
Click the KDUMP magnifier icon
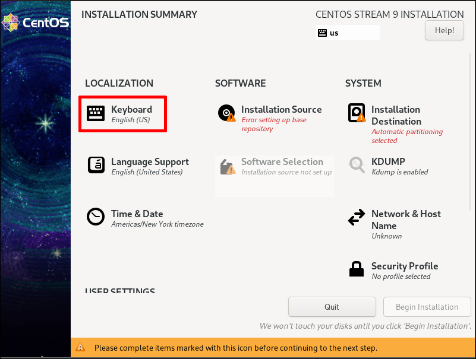pos(357,164)
